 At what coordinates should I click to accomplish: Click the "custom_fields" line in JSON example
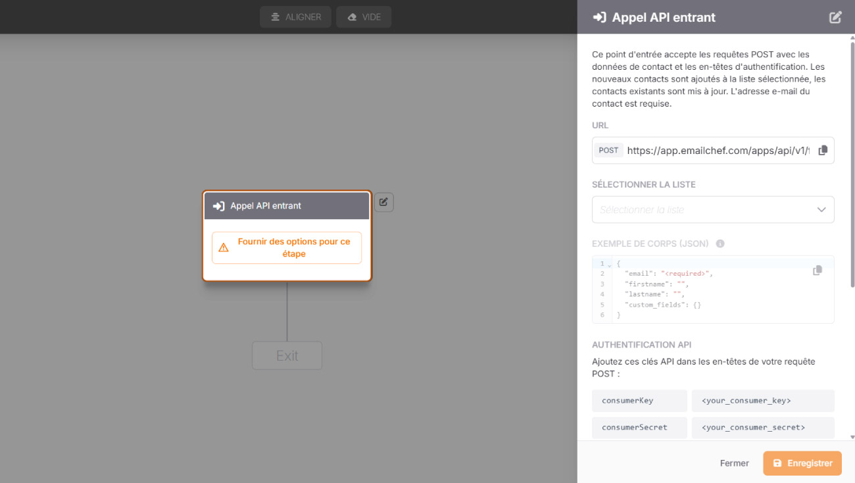pyautogui.click(x=663, y=305)
